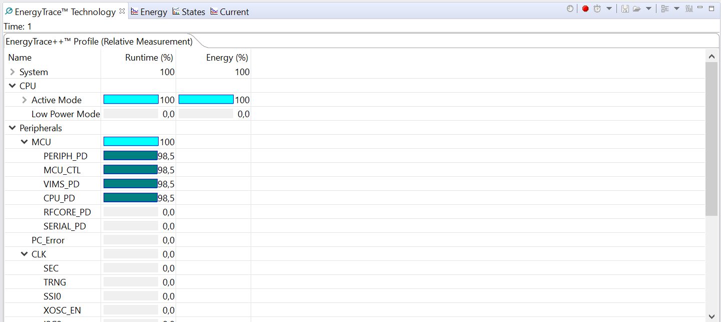This screenshot has height=322, width=721.
Task: Maximize the EnergyTrace view panel
Action: tap(711, 8)
